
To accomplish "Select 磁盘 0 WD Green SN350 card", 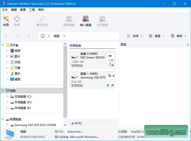I will pos(93,59).
